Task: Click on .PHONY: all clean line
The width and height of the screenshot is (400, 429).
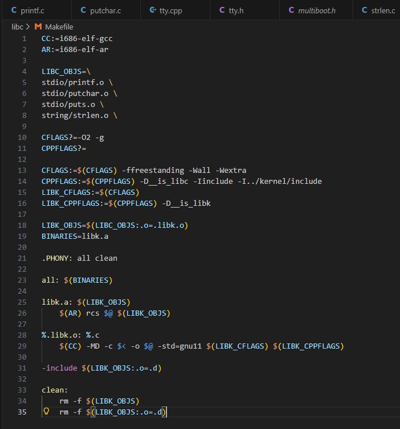Action: [79, 258]
